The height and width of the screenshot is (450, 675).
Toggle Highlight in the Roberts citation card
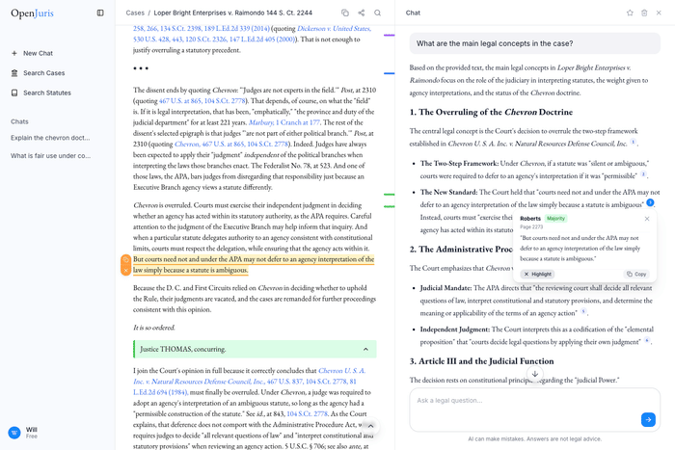pos(538,274)
